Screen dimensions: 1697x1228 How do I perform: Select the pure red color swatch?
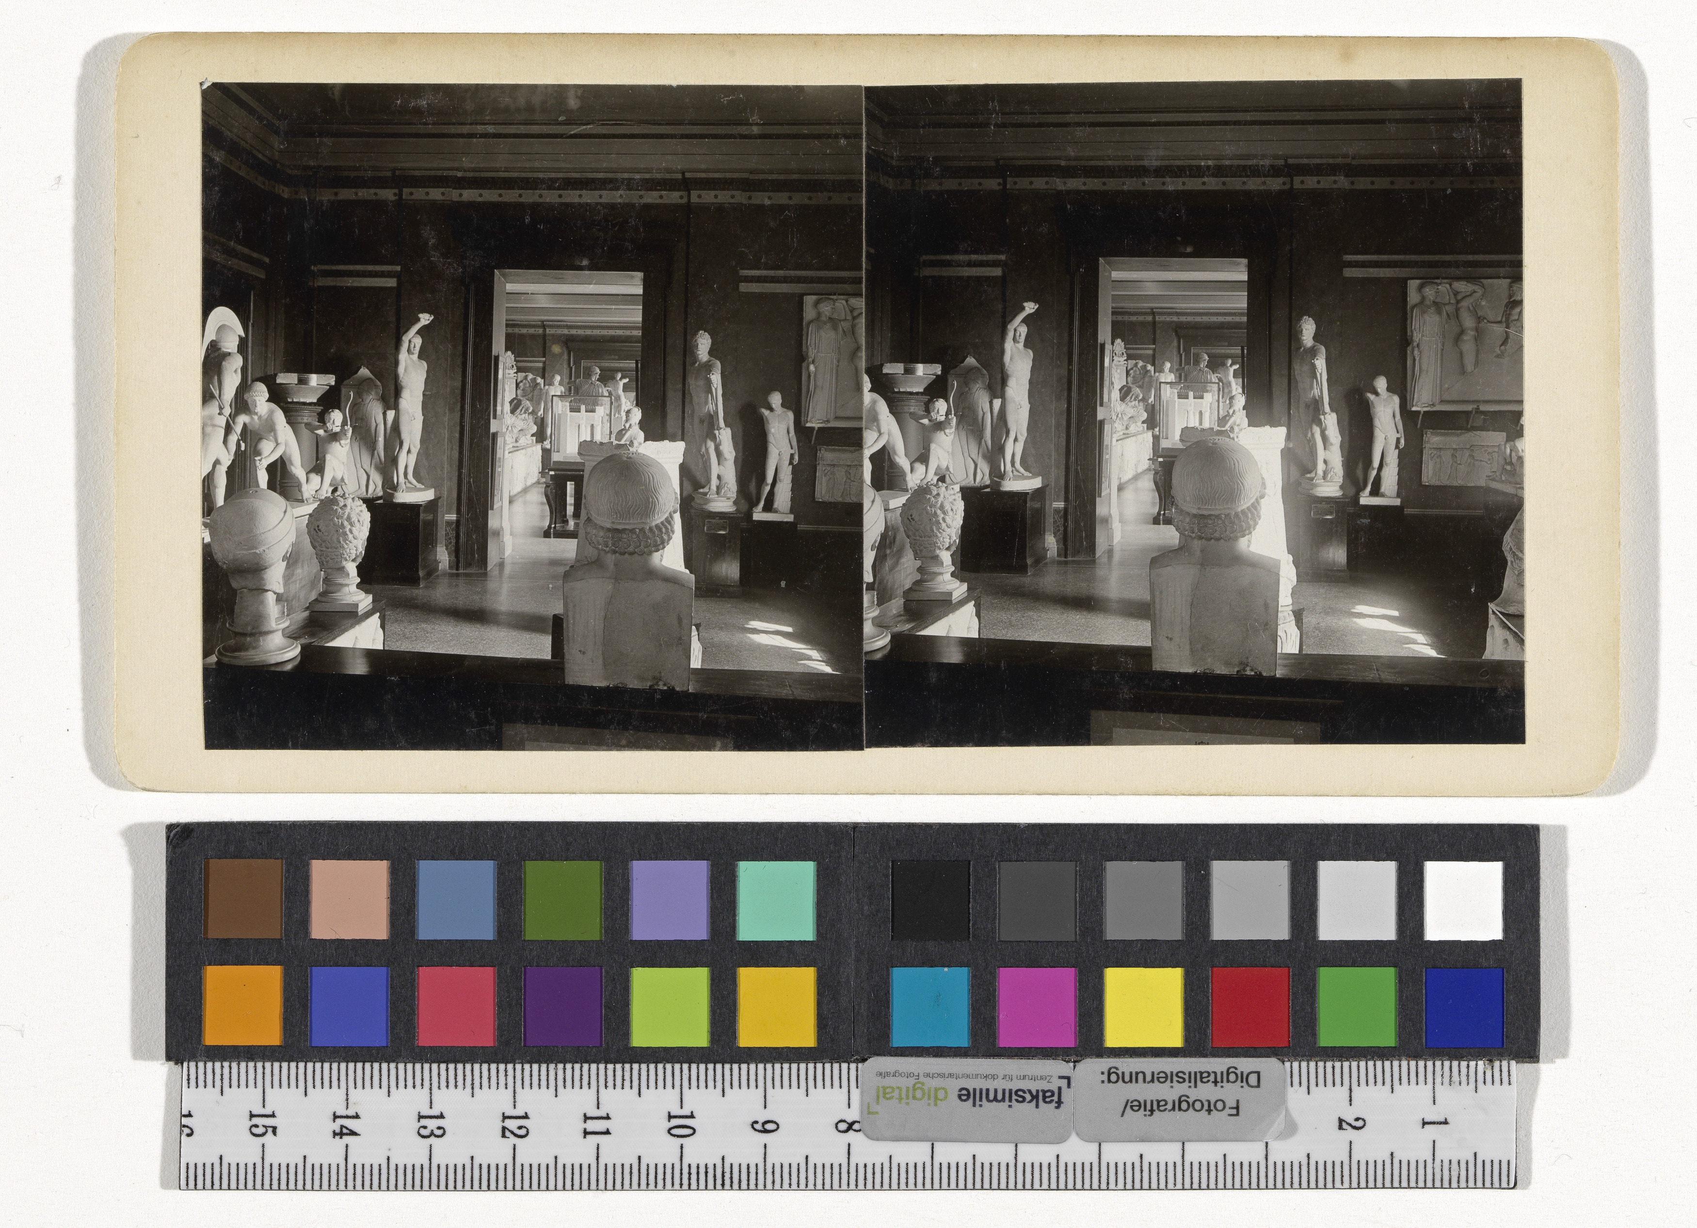click(x=1250, y=1006)
